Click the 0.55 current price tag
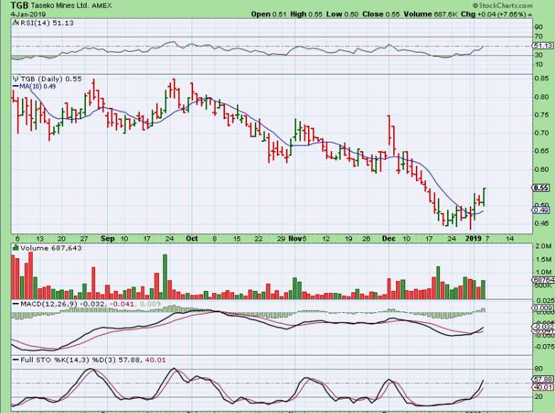The height and width of the screenshot is (413, 555). pos(541,188)
